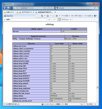Go back with the Back arrow button

[x=5, y=8]
